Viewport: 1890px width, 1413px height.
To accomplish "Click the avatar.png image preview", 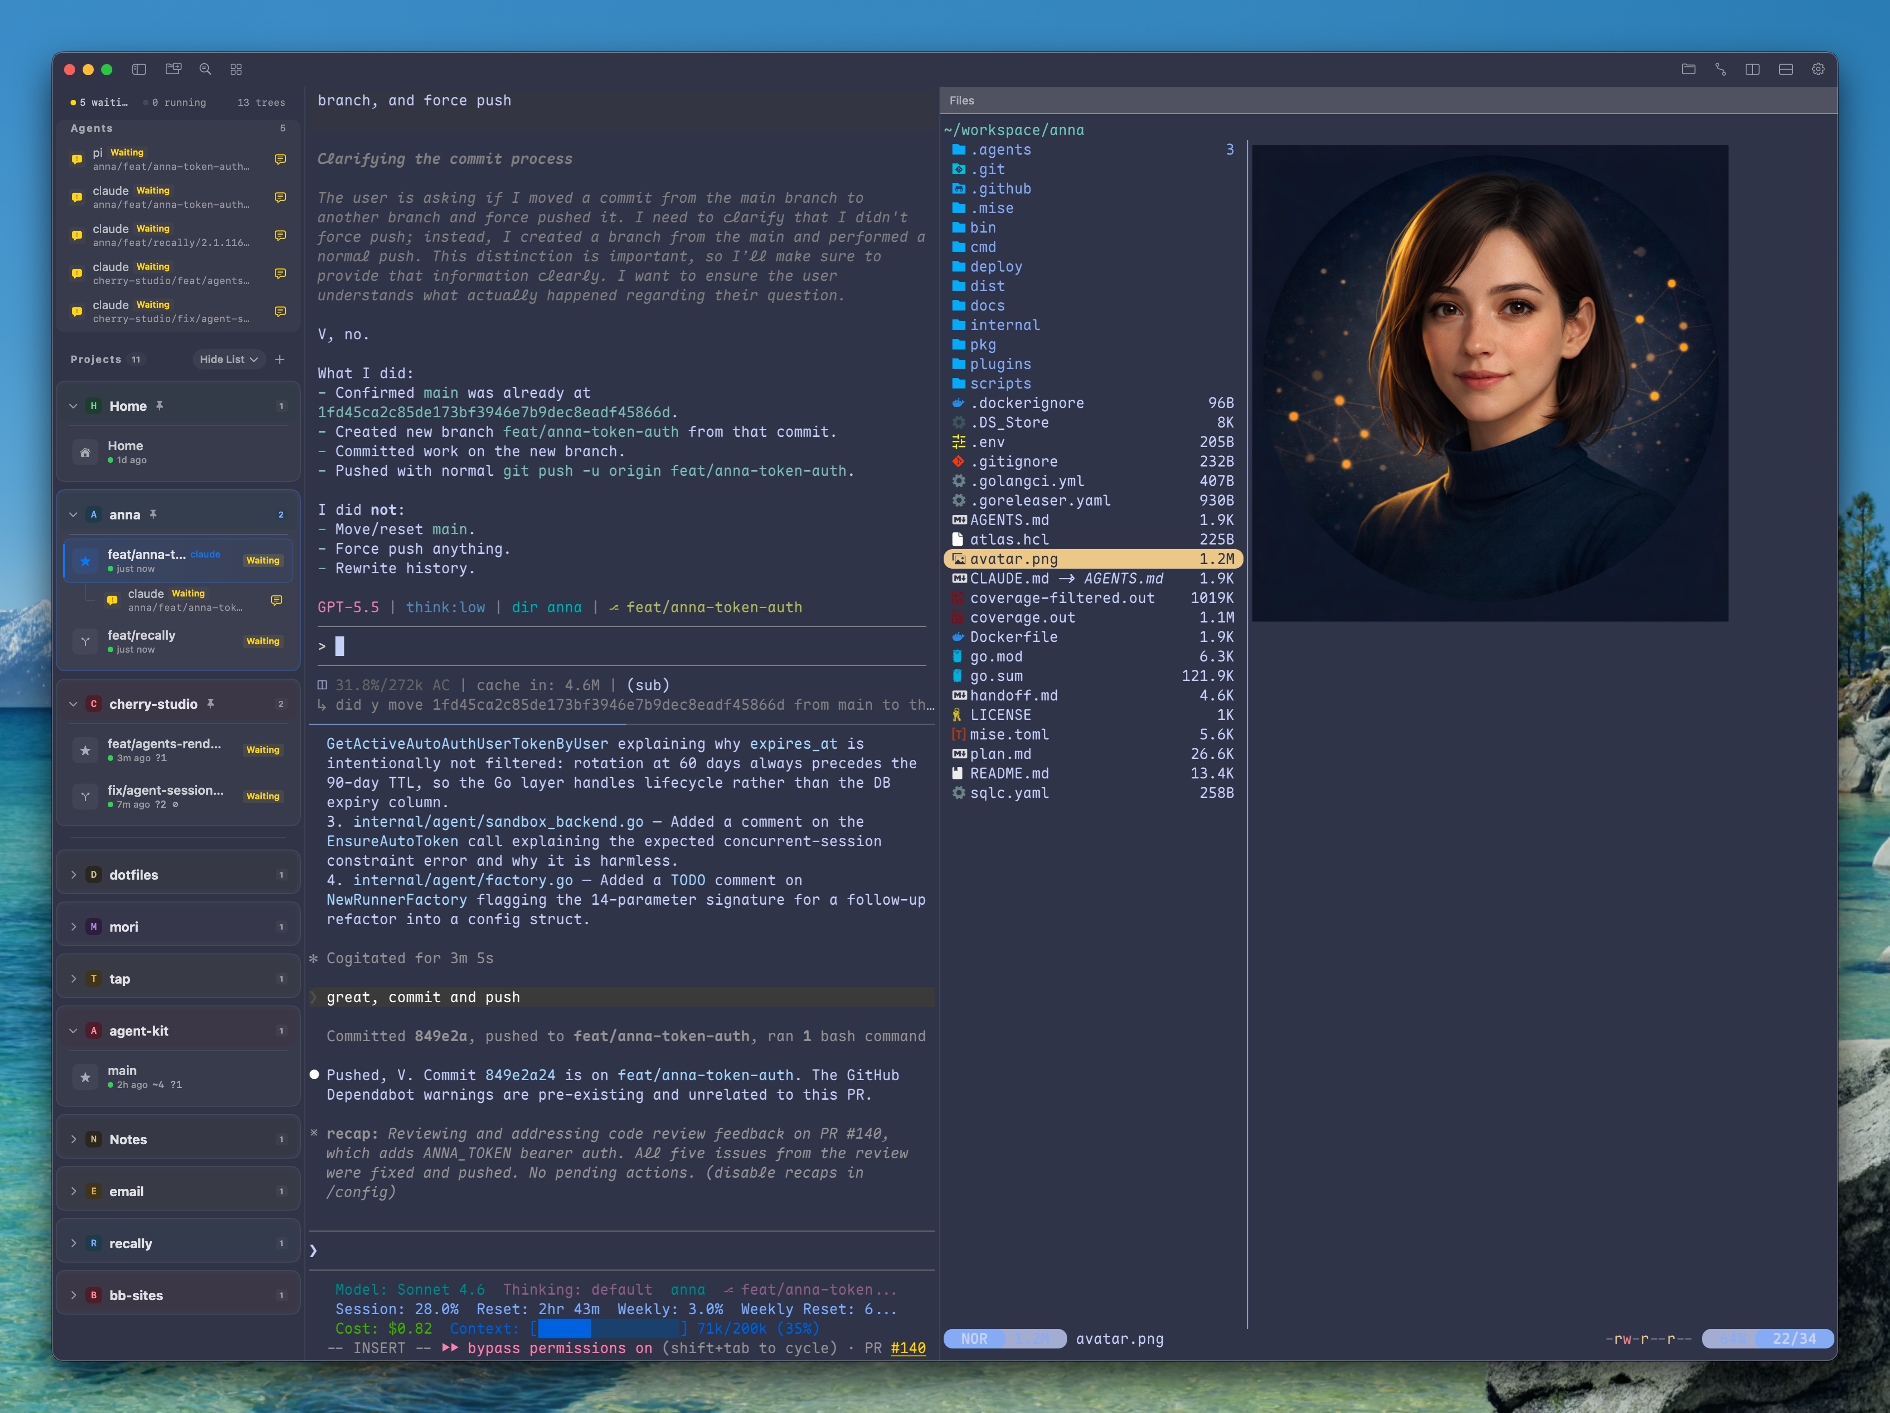I will tap(1490, 382).
